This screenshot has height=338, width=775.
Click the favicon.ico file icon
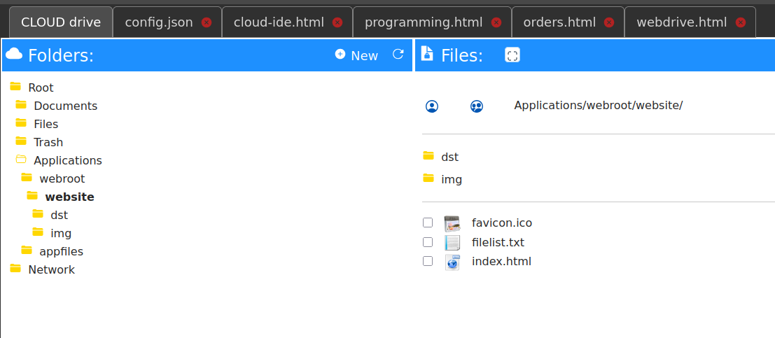coord(452,223)
